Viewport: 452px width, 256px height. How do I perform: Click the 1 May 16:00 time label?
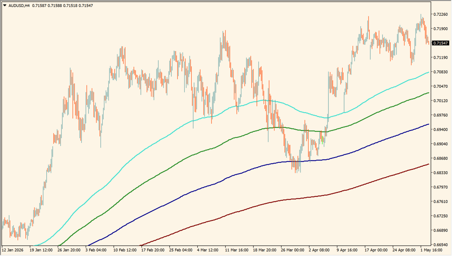pyautogui.click(x=431, y=250)
